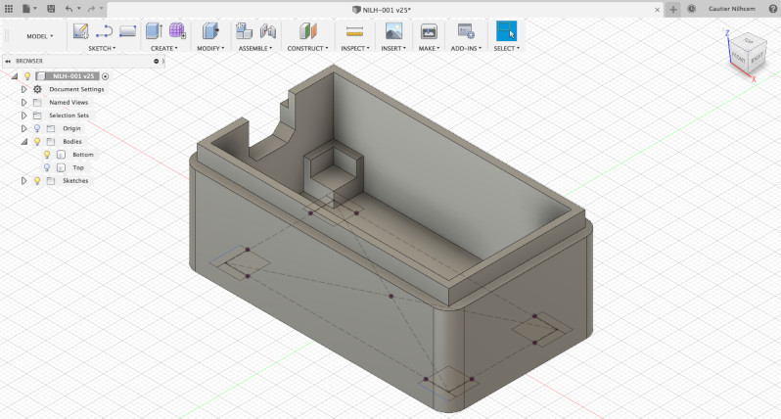Toggle visibility of NILH-001 v25 root component
The height and width of the screenshot is (419, 781).
pyautogui.click(x=27, y=76)
